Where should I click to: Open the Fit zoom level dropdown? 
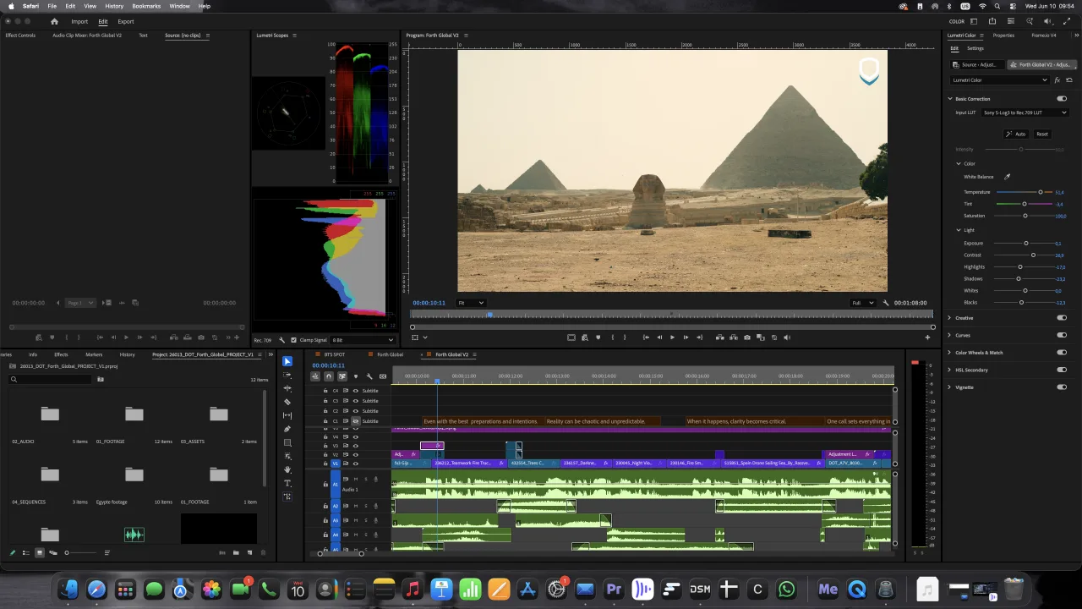(x=471, y=303)
